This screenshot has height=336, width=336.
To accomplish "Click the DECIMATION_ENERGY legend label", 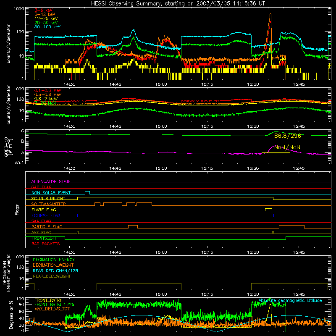I will pos(54,260).
